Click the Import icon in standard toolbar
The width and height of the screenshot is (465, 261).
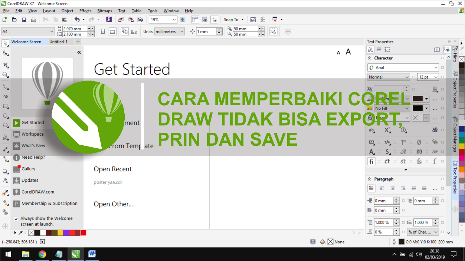pyautogui.click(x=121, y=20)
